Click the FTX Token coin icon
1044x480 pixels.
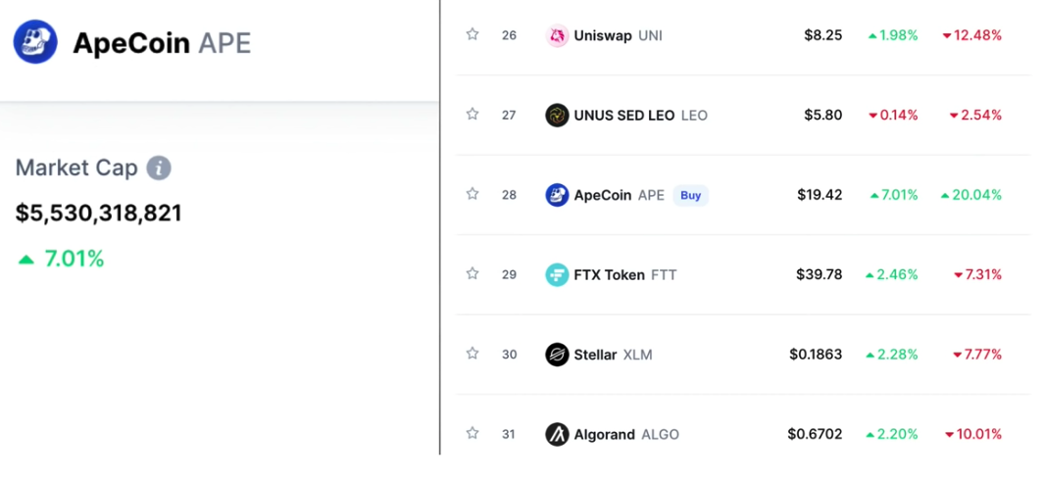(557, 274)
